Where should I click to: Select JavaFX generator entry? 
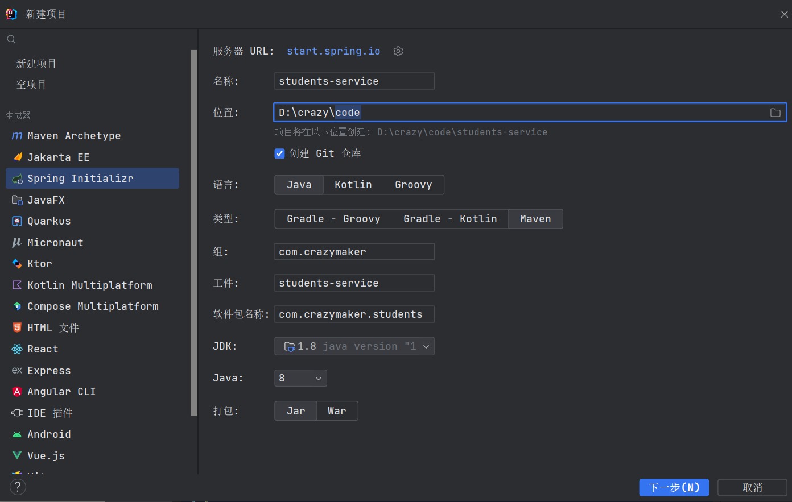(92, 200)
